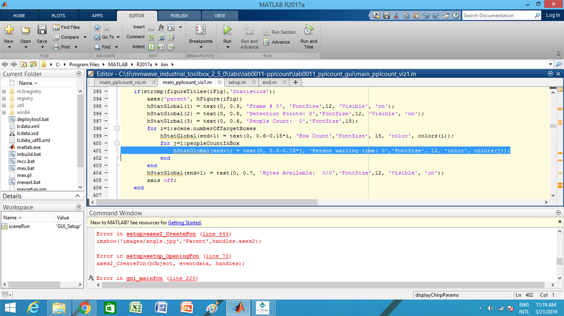This screenshot has height=316, width=564.
Task: Expand the registry folder node
Action: click(4, 98)
